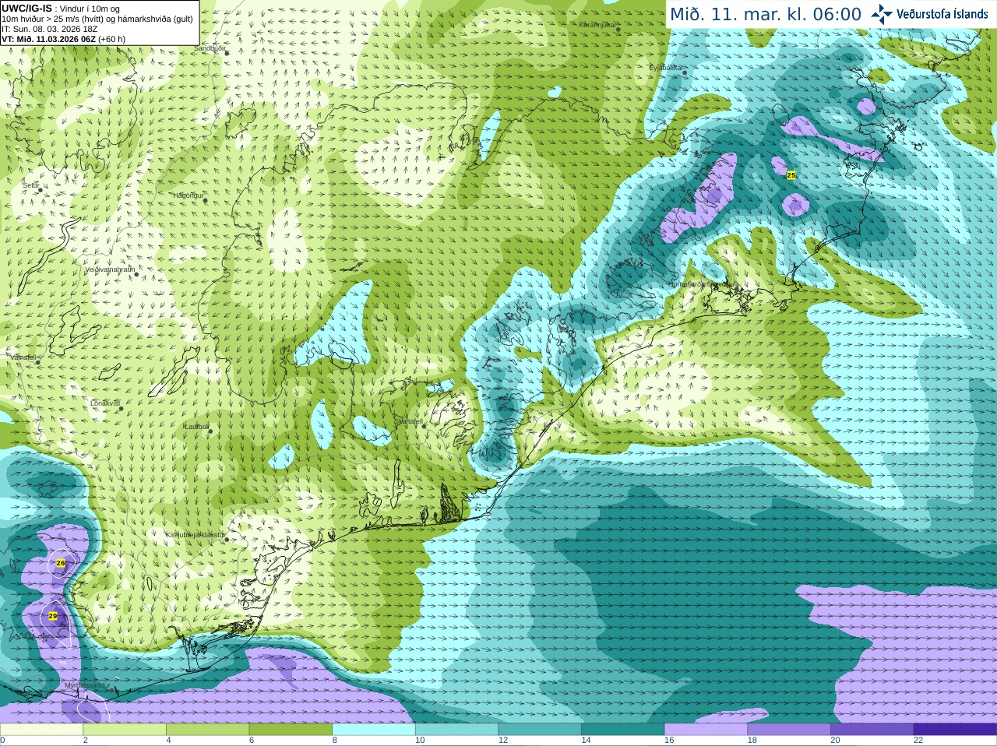Viewport: 997px width, 746px height.
Task: Select the Mýrdalssandur station label
Action: click(87, 685)
